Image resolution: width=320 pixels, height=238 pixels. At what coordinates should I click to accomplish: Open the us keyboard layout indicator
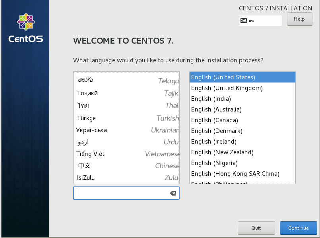coord(260,21)
